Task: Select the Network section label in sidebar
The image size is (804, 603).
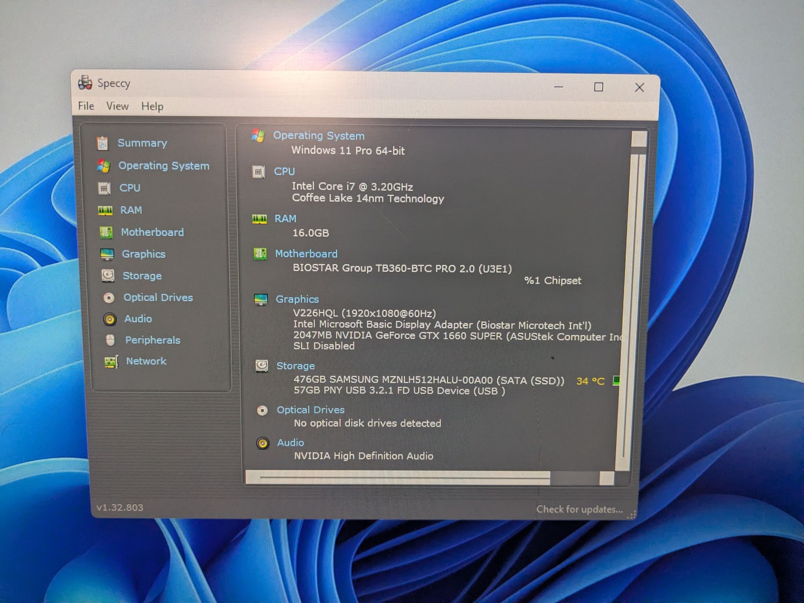Action: pos(146,361)
